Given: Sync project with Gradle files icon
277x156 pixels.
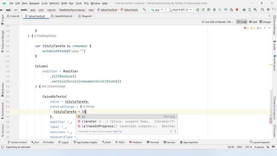Looking at the screenshot, I should click(244, 10).
